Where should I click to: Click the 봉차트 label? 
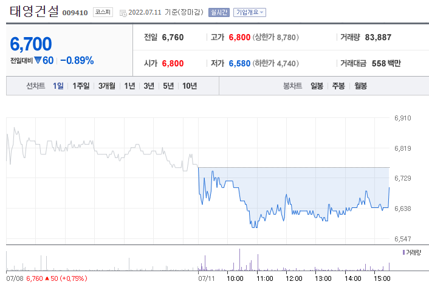pos(292,86)
